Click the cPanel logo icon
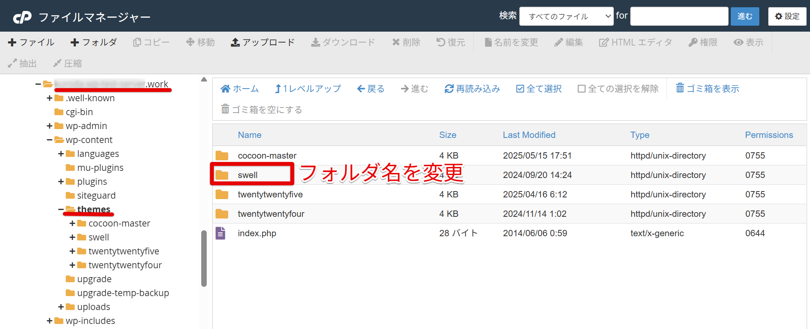Screen dimensions: 810x329 click(22, 17)
